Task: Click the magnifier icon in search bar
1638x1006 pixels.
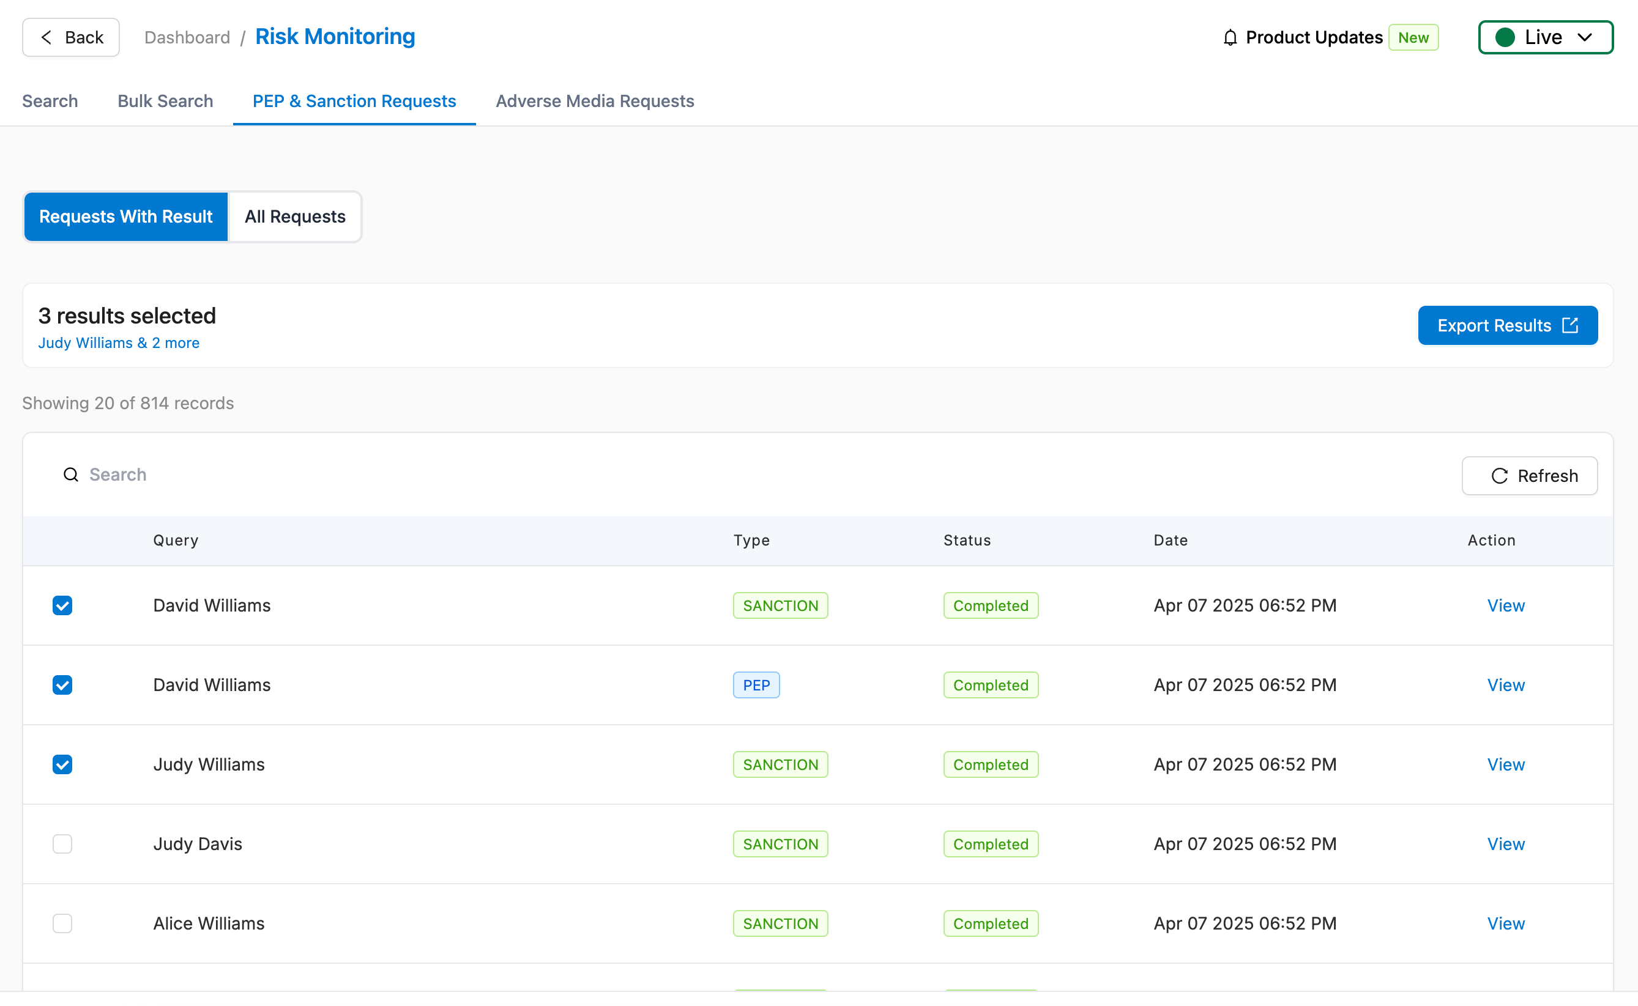Action: (x=70, y=475)
